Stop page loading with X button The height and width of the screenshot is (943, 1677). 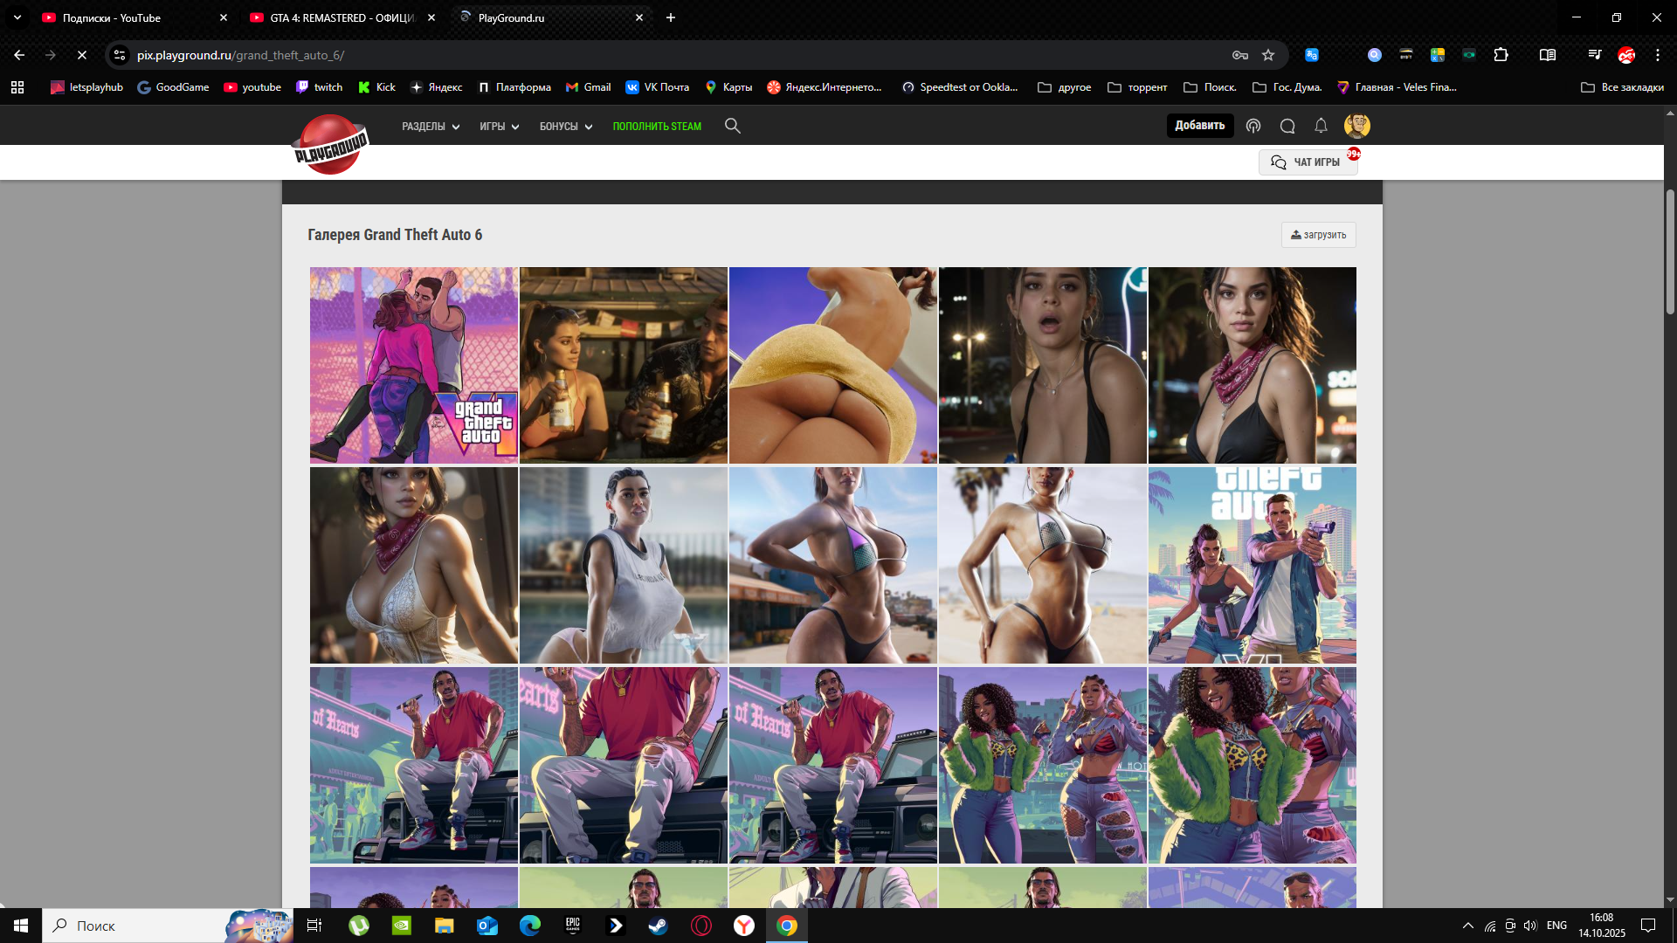(82, 55)
